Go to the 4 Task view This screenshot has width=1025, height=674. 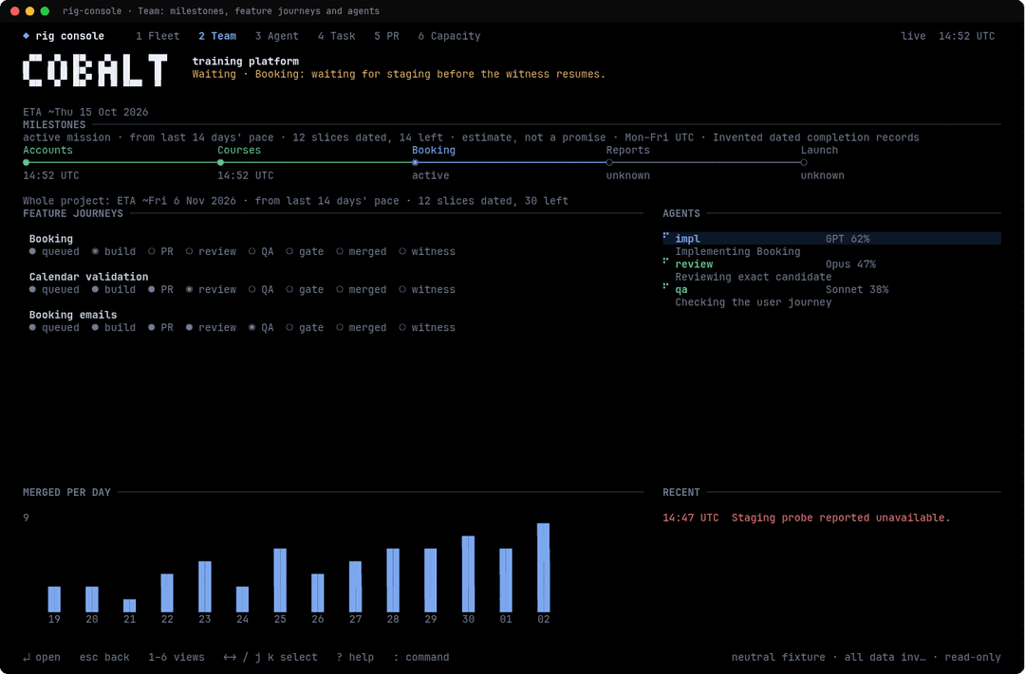click(x=337, y=36)
